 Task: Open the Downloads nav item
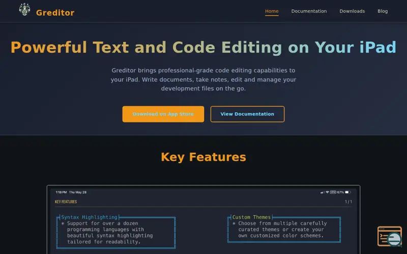point(352,11)
